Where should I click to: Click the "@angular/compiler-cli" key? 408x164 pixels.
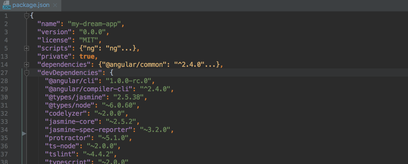[x=89, y=89]
